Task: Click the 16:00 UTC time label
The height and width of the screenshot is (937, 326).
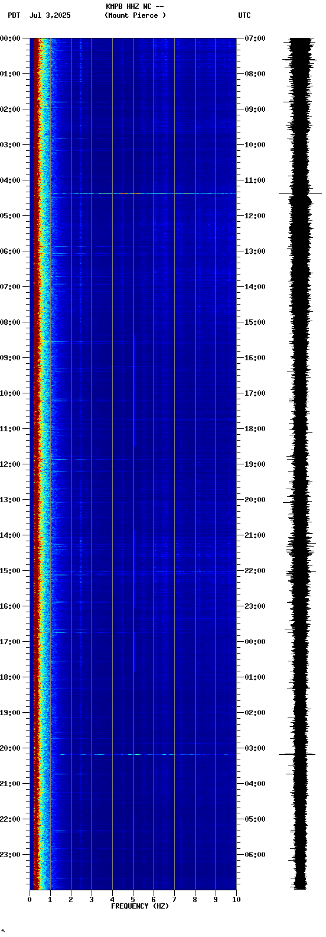Action: click(x=255, y=358)
